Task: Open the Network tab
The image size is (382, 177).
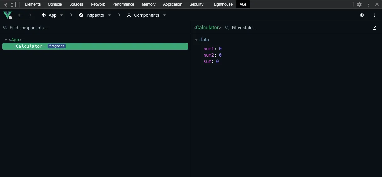Action: click(98, 4)
